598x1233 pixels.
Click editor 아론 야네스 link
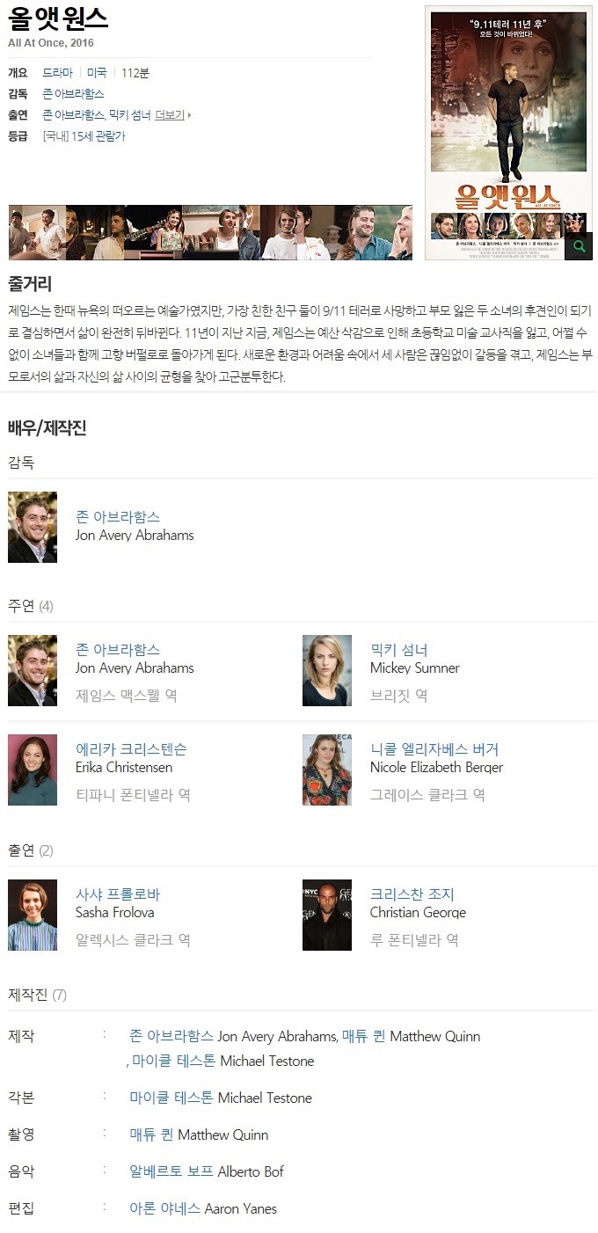164,1208
